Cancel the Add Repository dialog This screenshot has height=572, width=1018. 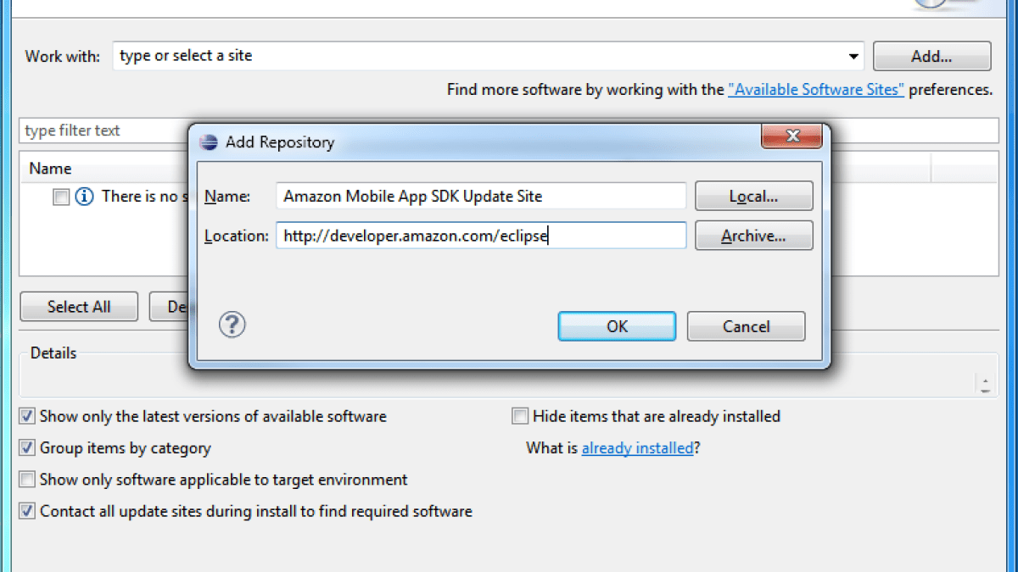click(746, 326)
